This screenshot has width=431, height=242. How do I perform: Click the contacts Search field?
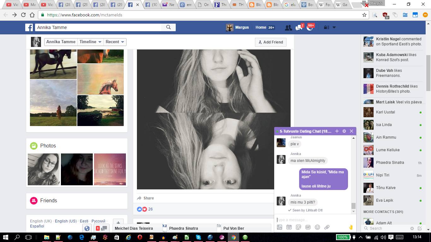[x=386, y=228]
